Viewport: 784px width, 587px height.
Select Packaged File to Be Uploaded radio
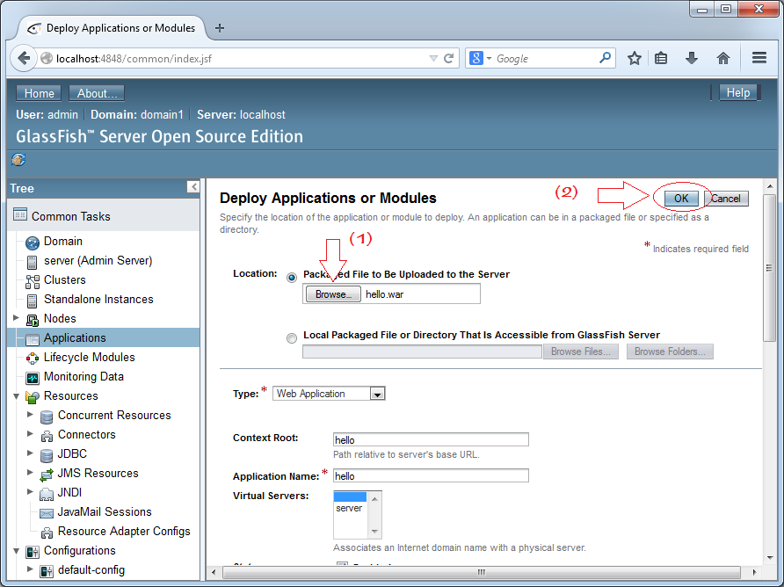pyautogui.click(x=292, y=278)
